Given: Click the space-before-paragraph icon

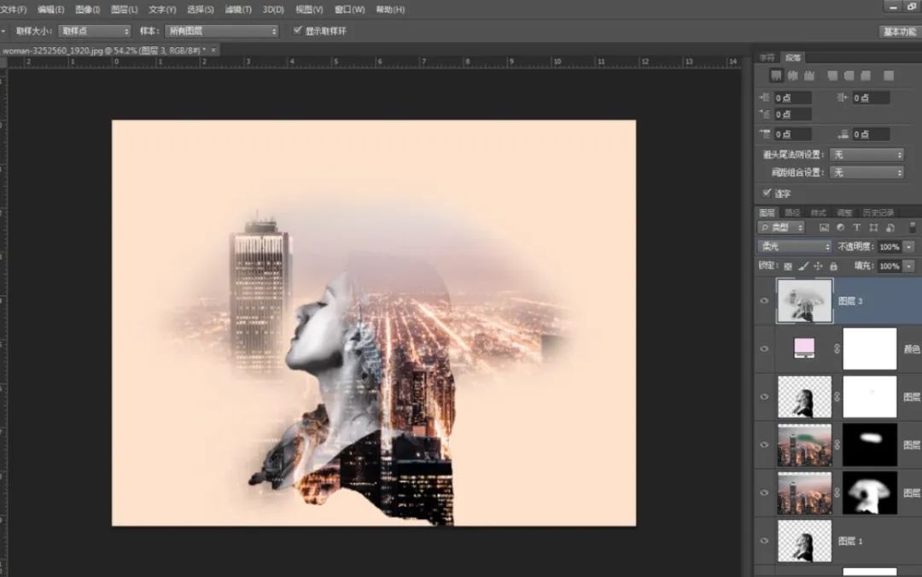Looking at the screenshot, I should 764,134.
